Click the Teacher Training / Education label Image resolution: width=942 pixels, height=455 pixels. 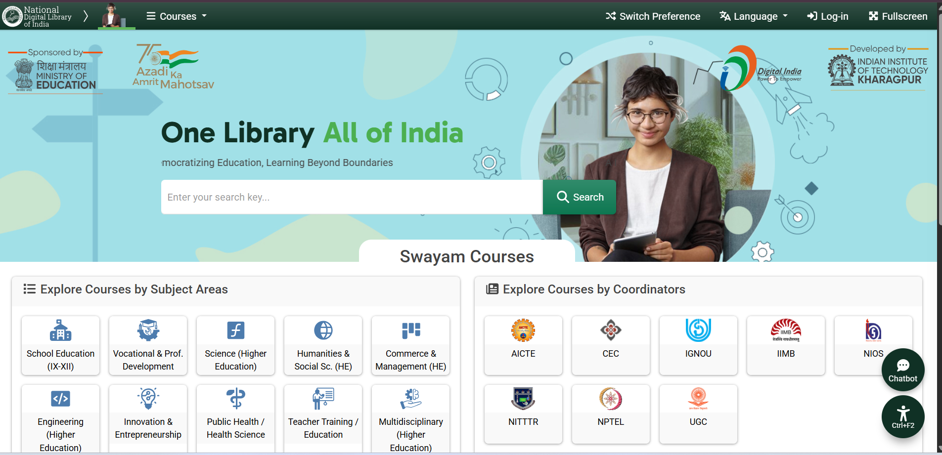323,428
